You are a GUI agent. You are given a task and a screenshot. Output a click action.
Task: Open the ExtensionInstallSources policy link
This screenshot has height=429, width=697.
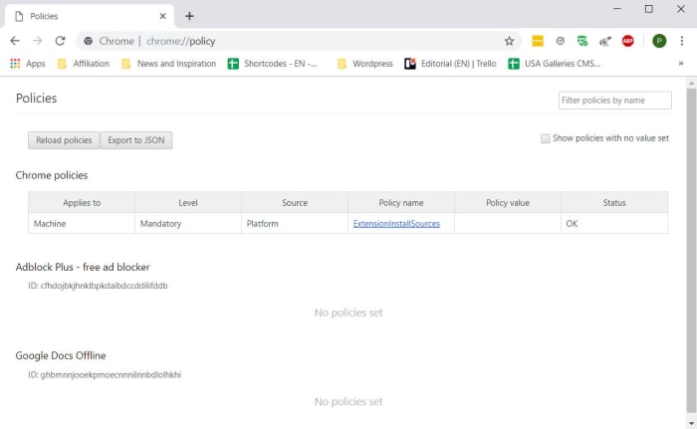coord(396,224)
